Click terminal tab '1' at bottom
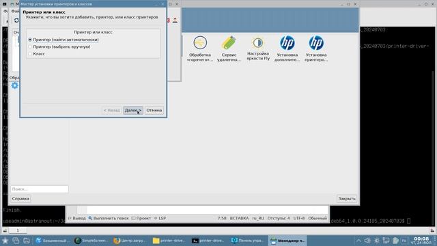 pyautogui.click(x=18, y=230)
